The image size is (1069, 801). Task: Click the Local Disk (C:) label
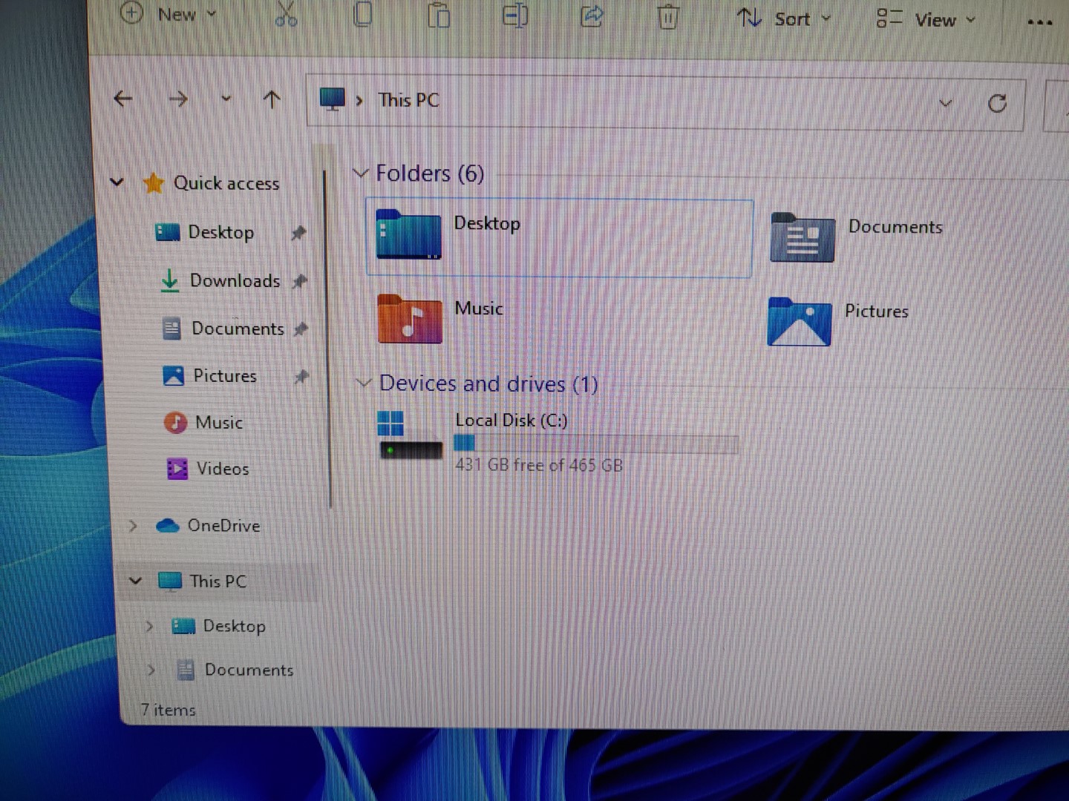(x=511, y=421)
